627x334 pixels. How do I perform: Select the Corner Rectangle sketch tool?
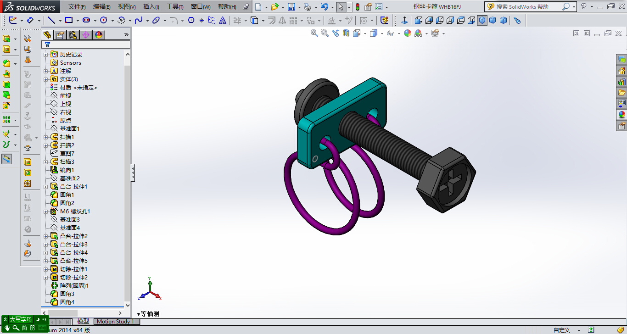69,20
